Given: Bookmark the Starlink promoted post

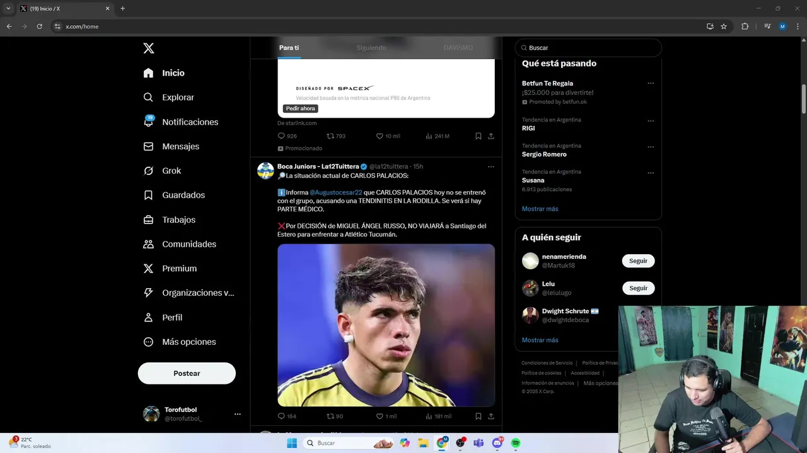Looking at the screenshot, I should (479, 136).
